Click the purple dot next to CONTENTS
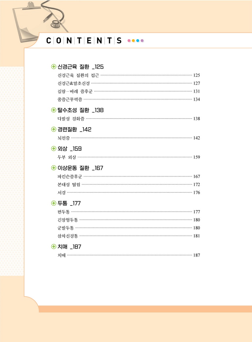252x342 pixels. pyautogui.click(x=142, y=41)
